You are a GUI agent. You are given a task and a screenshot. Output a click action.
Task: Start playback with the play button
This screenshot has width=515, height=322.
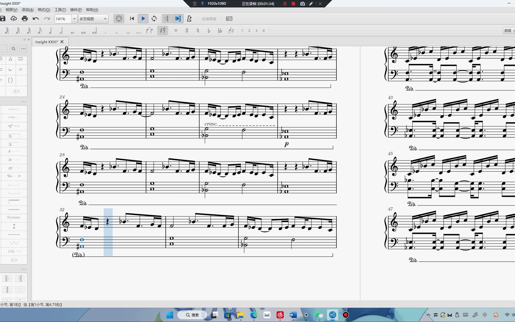143,18
